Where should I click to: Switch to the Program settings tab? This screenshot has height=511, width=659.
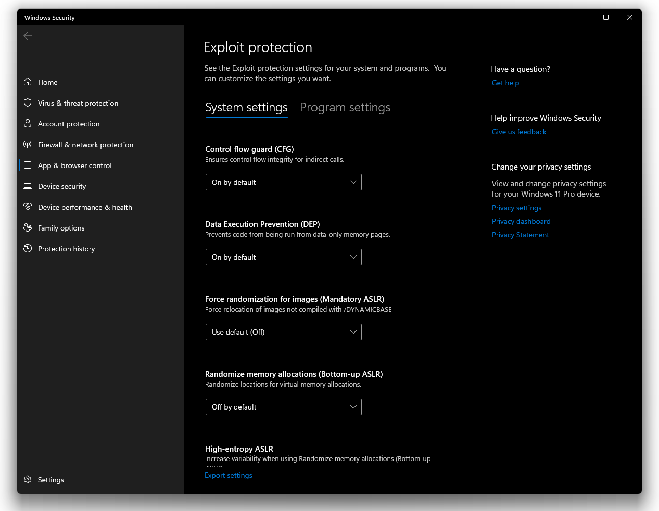click(x=345, y=107)
